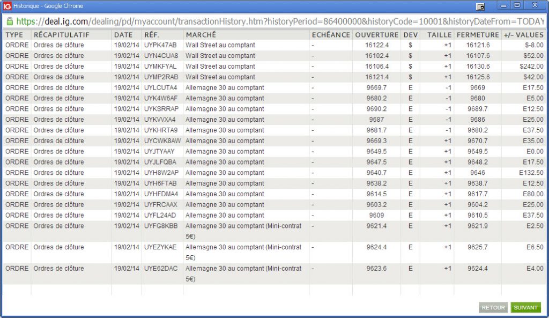Select reference UYLCUTA4
The height and width of the screenshot is (318, 549).
[161, 87]
